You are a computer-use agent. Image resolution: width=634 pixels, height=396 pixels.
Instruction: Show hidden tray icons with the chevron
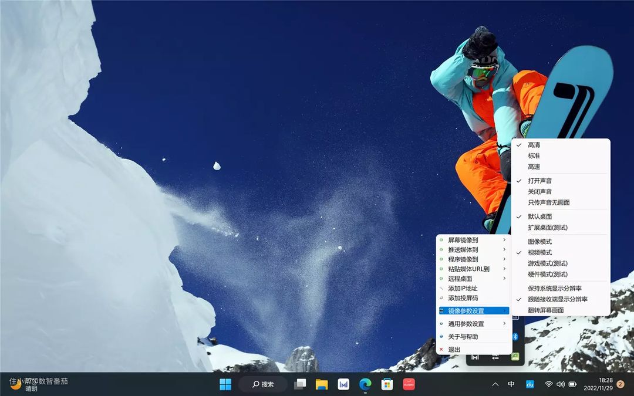495,384
